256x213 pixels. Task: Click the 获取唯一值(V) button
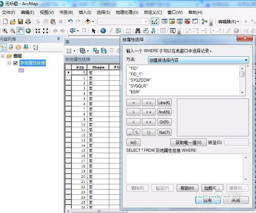point(188,143)
